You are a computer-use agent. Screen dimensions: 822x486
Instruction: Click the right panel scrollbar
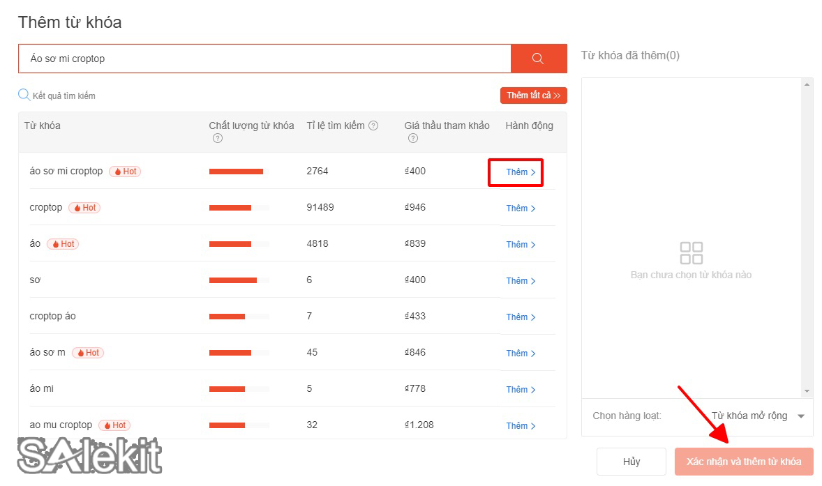tap(808, 237)
